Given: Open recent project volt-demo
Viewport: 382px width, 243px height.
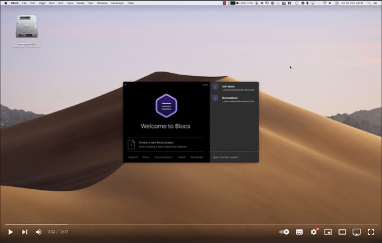Looking at the screenshot, I should 235,88.
